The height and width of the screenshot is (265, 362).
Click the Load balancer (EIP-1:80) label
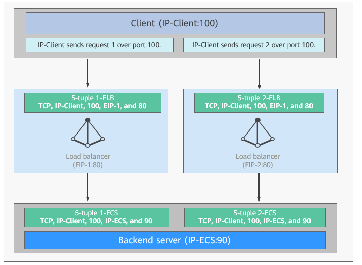pyautogui.click(x=88, y=161)
